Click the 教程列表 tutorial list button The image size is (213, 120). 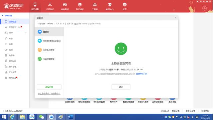click(x=49, y=87)
